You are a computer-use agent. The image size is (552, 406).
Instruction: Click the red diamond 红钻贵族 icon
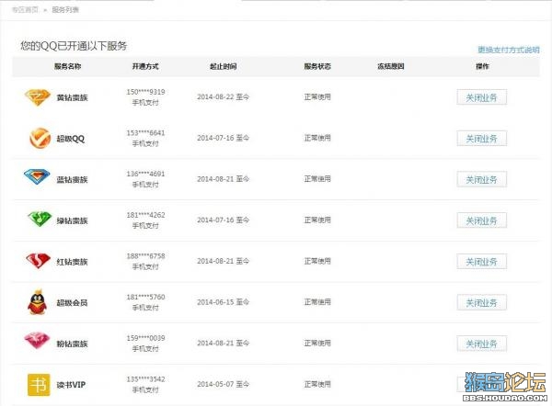tap(38, 261)
